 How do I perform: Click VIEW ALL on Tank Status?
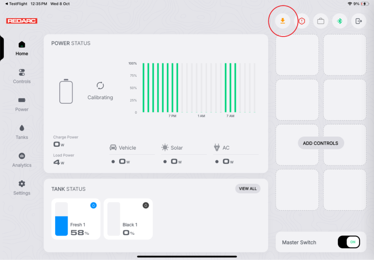pyautogui.click(x=247, y=188)
